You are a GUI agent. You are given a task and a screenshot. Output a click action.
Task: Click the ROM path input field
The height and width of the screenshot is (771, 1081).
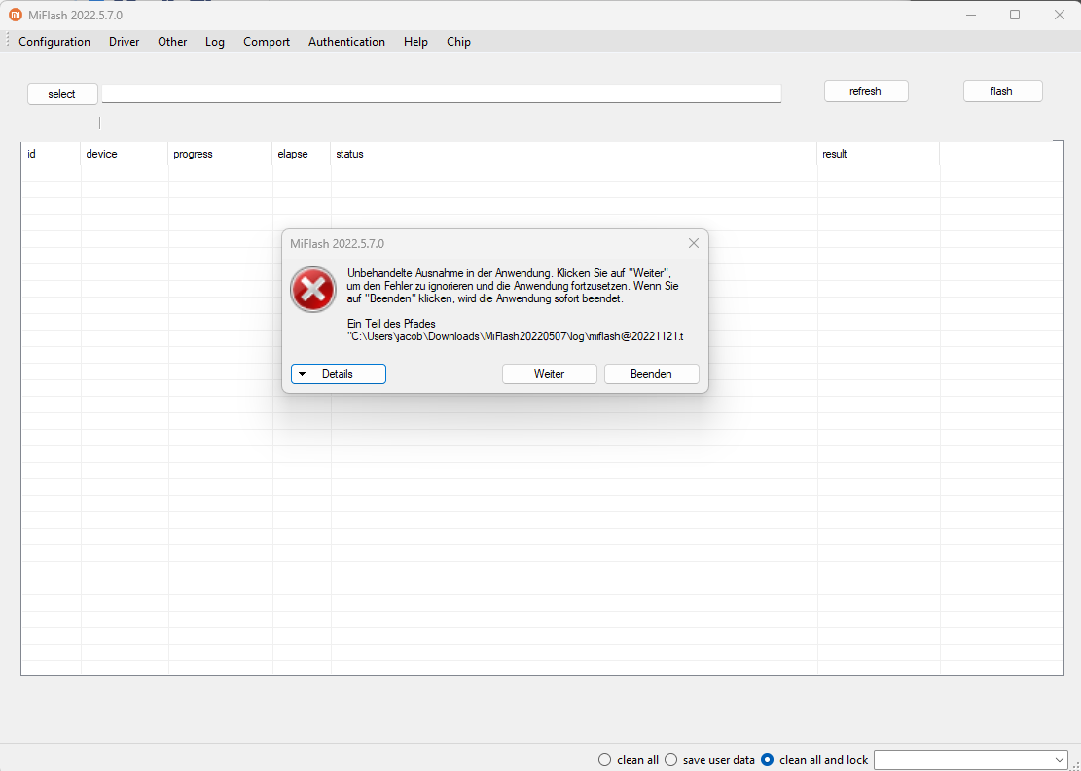pos(441,93)
